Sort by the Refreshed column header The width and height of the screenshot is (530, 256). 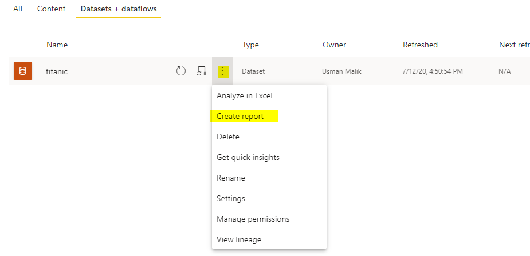(420, 45)
